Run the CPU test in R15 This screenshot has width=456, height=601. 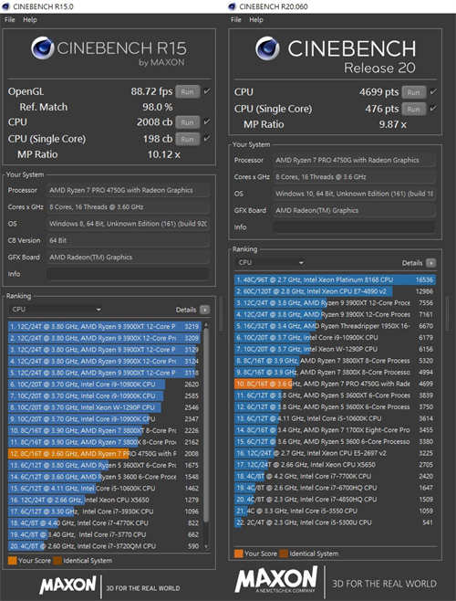(187, 122)
